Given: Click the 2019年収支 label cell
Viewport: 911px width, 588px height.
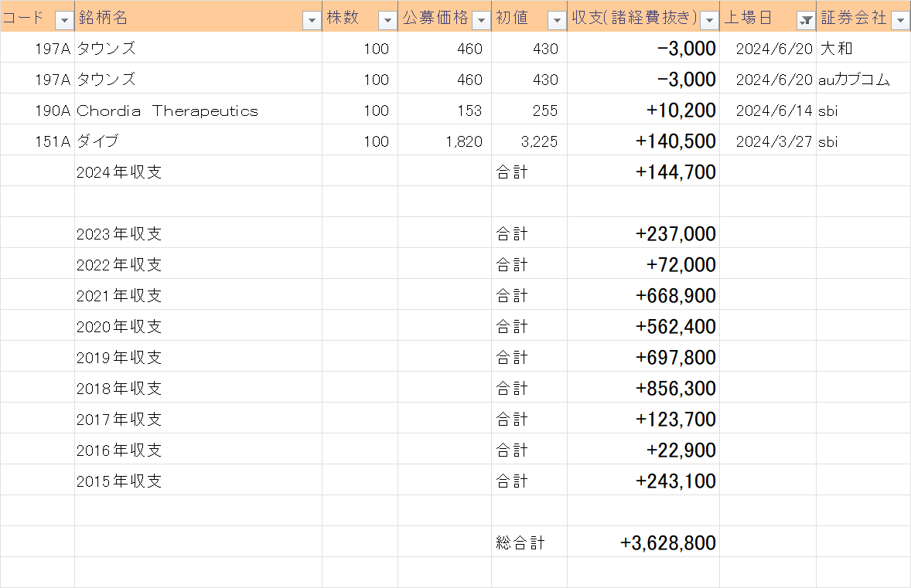Looking at the screenshot, I should point(198,357).
